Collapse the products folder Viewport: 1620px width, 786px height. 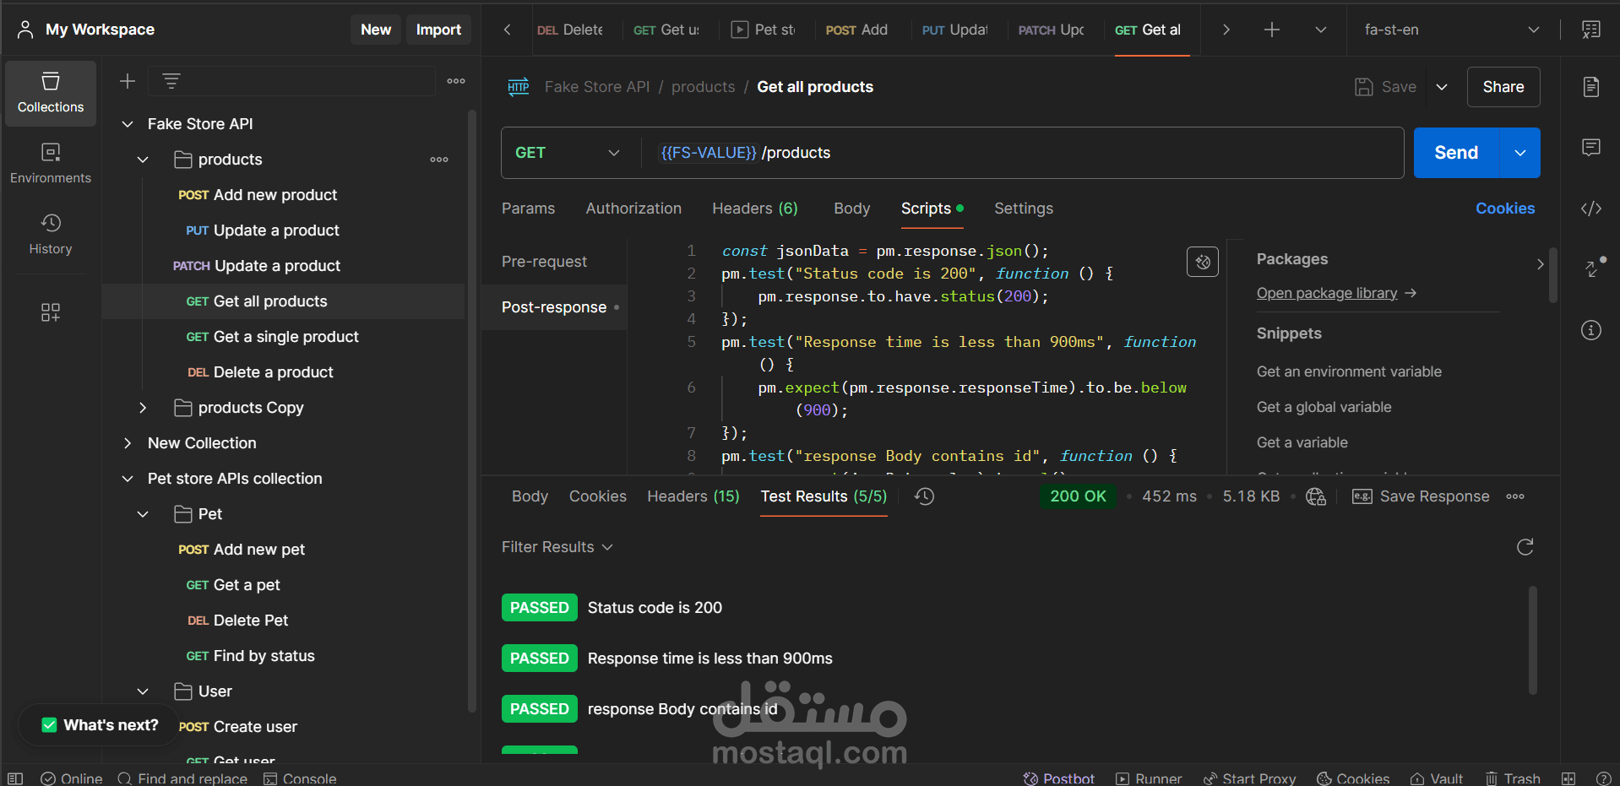(x=143, y=160)
